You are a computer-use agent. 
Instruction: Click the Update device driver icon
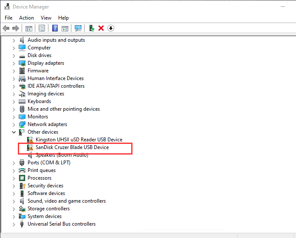[x=92, y=29]
